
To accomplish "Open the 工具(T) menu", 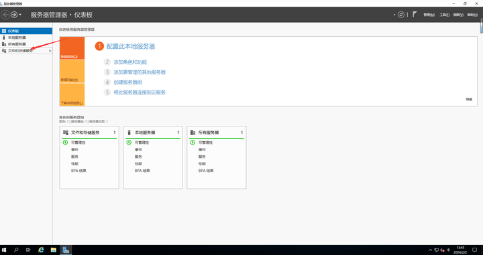I will point(444,15).
